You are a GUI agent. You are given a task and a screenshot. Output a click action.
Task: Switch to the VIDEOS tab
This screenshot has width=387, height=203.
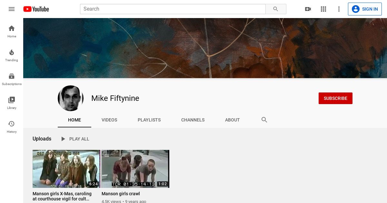point(109,120)
